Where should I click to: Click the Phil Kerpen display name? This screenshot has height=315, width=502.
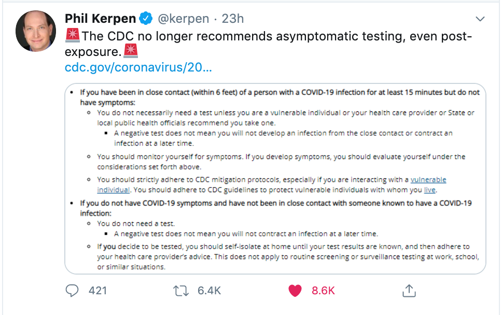pyautogui.click(x=100, y=19)
